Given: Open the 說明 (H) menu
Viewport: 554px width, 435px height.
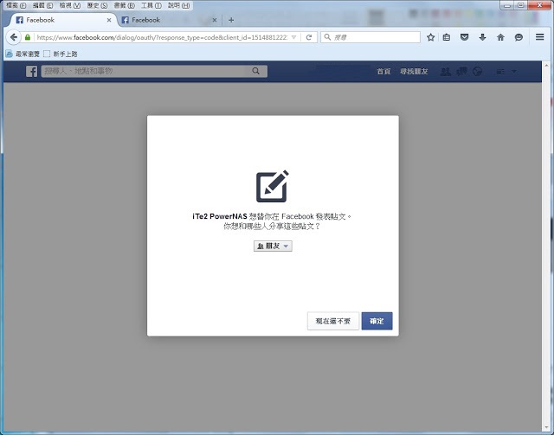Looking at the screenshot, I should [x=179, y=5].
